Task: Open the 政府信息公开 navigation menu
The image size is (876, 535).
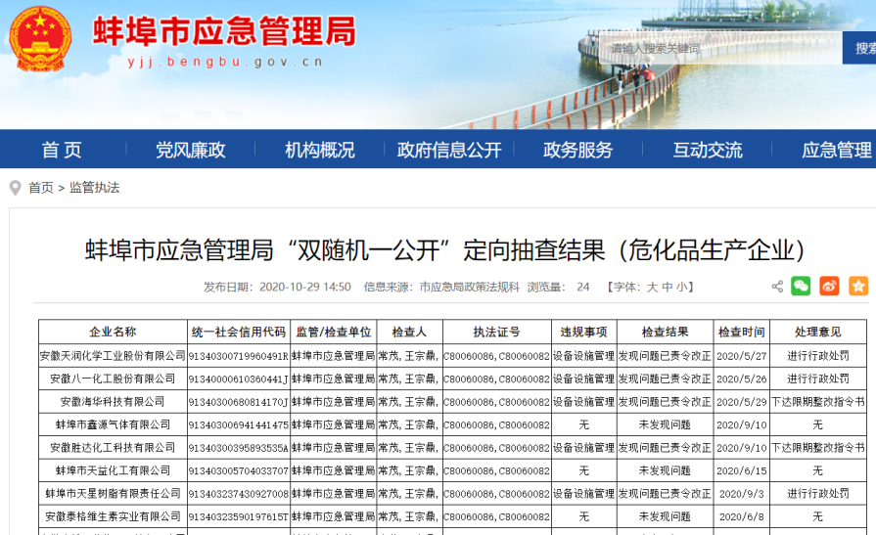Action: [x=449, y=150]
